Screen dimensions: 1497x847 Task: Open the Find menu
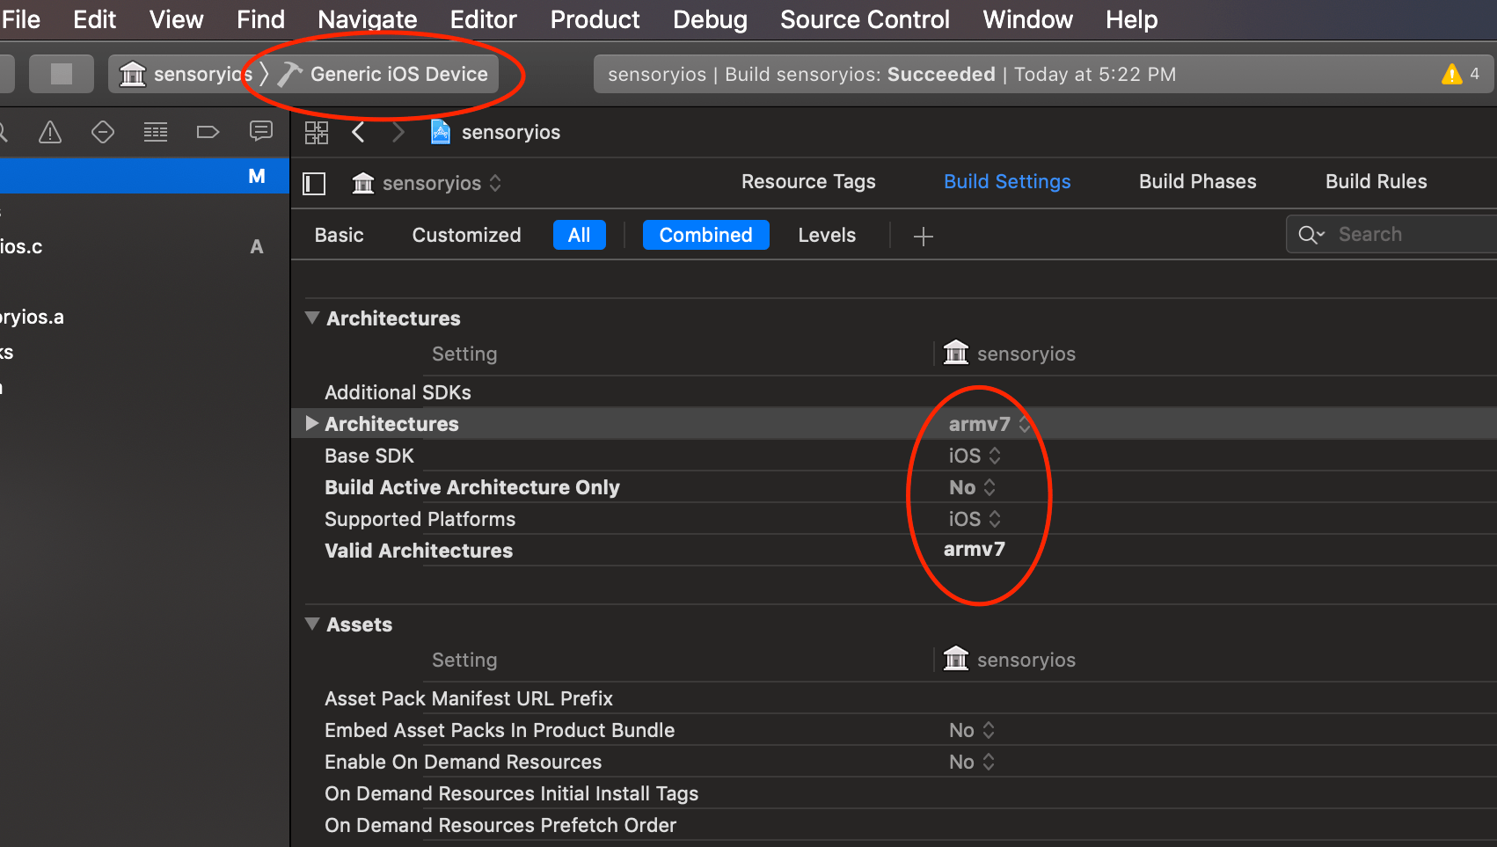(260, 19)
